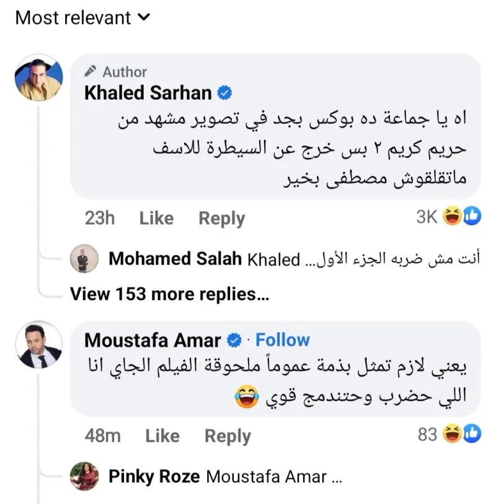Like Moustafa Amar's comment
The image size is (496, 504).
click(162, 436)
